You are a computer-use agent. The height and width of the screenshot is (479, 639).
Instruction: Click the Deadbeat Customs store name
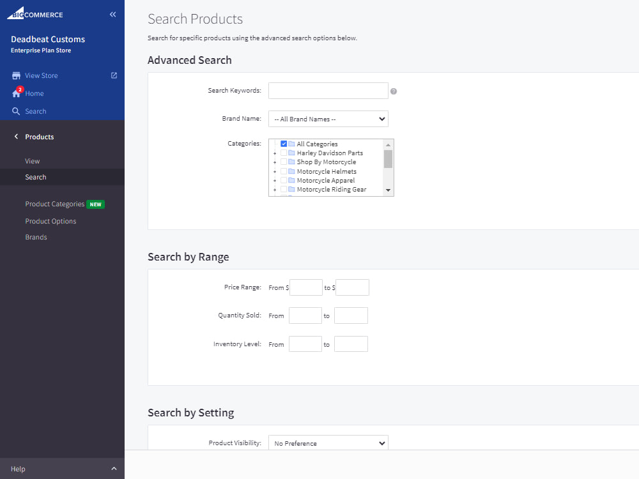pos(48,40)
